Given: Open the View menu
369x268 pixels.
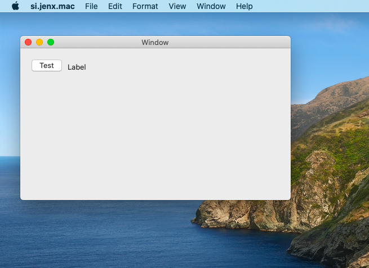Looking at the screenshot, I should tap(177, 6).
